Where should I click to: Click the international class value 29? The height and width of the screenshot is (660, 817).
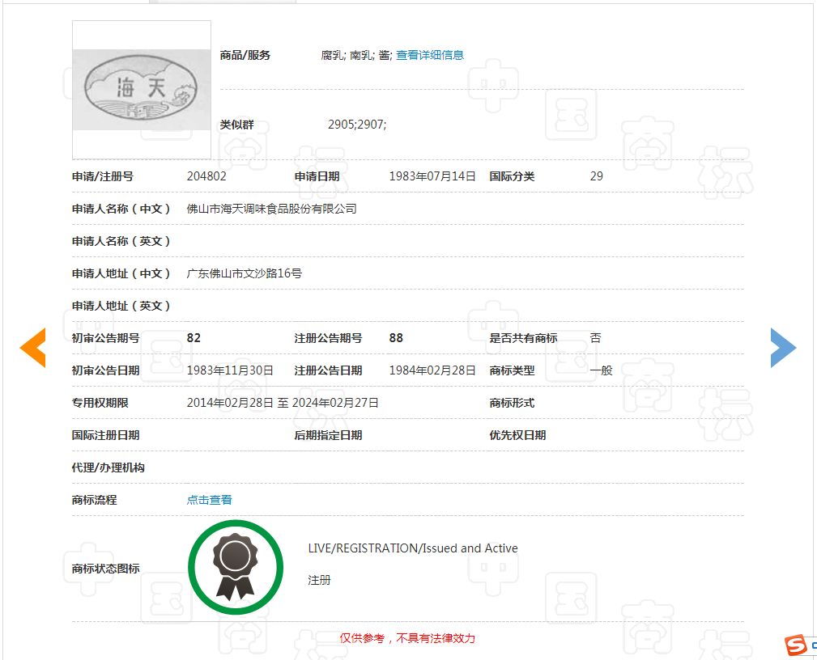click(x=596, y=176)
